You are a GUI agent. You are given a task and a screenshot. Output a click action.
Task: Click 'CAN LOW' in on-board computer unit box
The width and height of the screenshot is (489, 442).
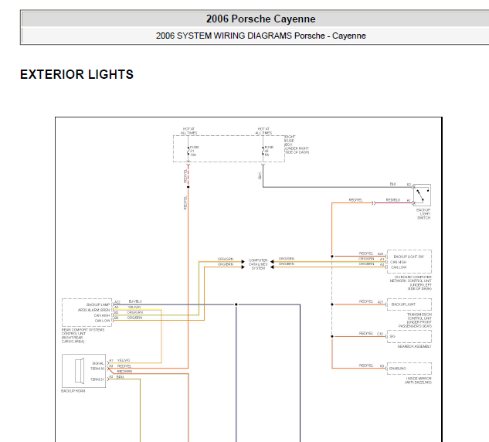pos(399,267)
